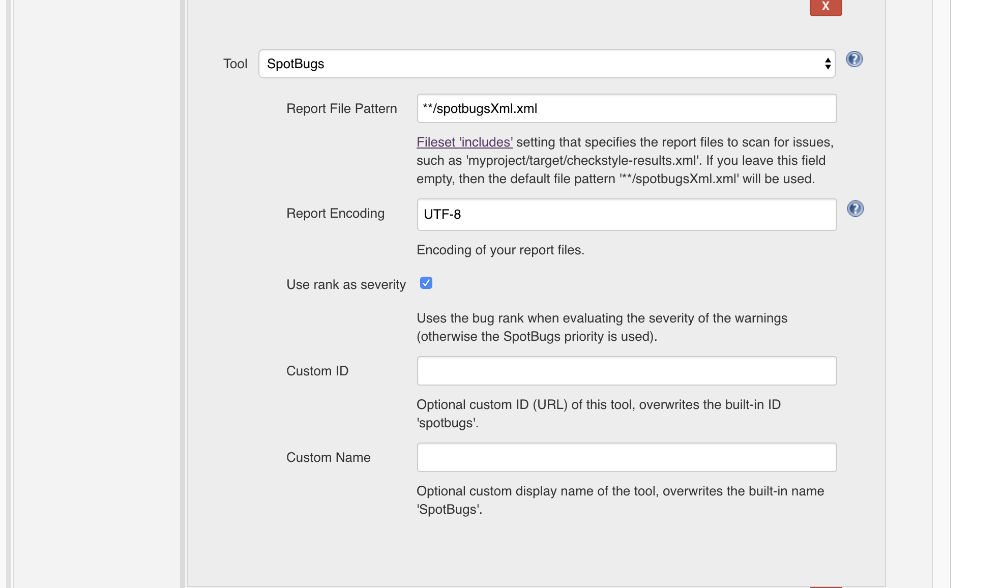Delete this tool block with red X

(825, 7)
